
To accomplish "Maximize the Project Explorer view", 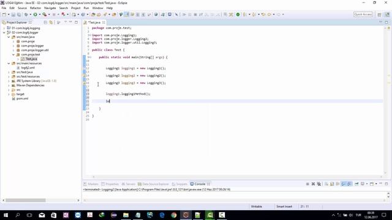I will (x=76, y=22).
